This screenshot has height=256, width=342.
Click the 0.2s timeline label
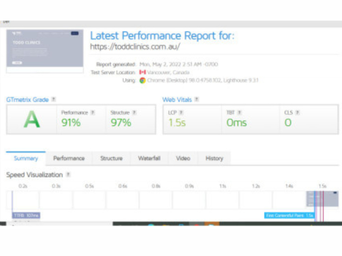coord(23,186)
